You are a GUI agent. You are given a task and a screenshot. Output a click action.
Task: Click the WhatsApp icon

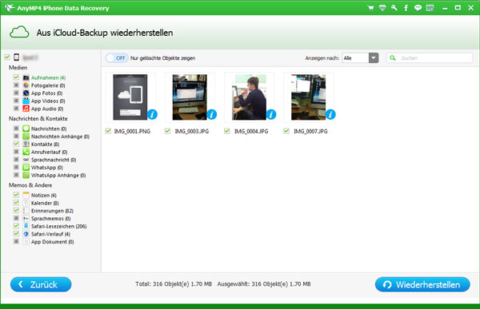26,167
